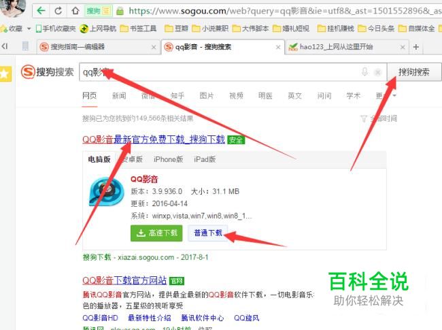Open 今日头条 bookmark folder

(x=376, y=29)
